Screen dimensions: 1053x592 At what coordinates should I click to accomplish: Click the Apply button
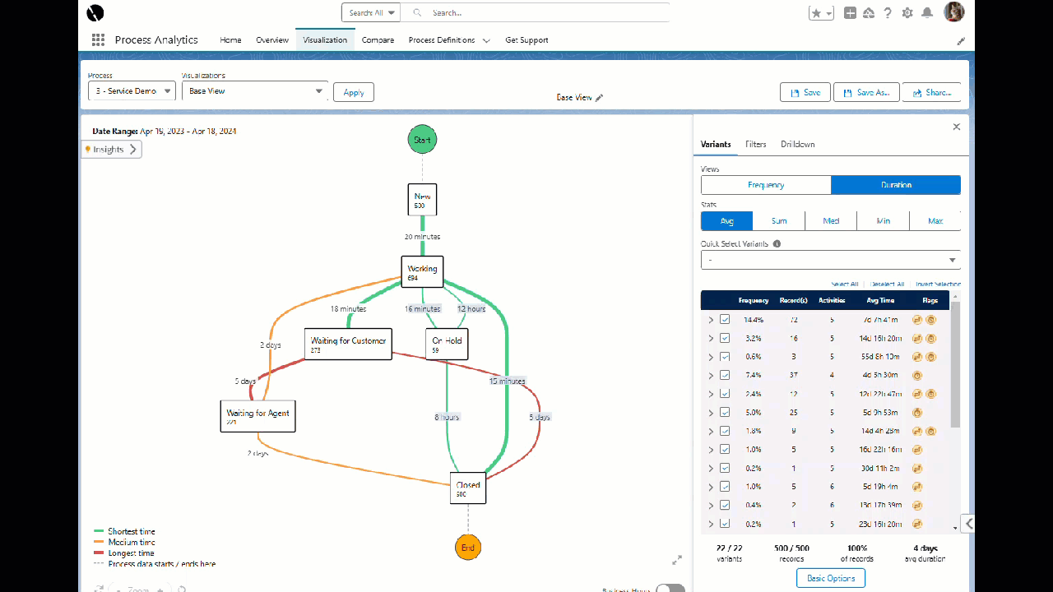click(x=354, y=92)
